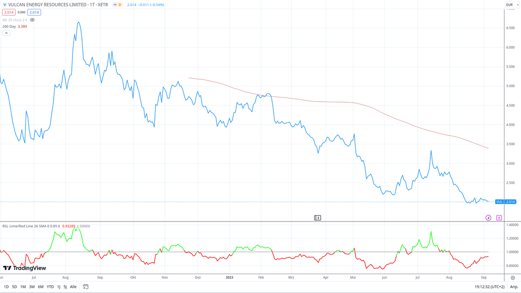Click the TradingView logo
The width and height of the screenshot is (521, 293).
tap(25, 268)
